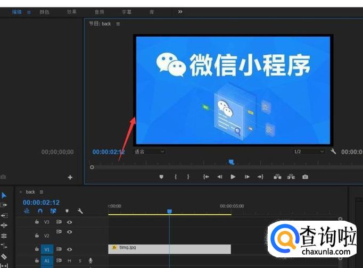Click Mark Out button
The image size is (363, 268).
pos(188,177)
